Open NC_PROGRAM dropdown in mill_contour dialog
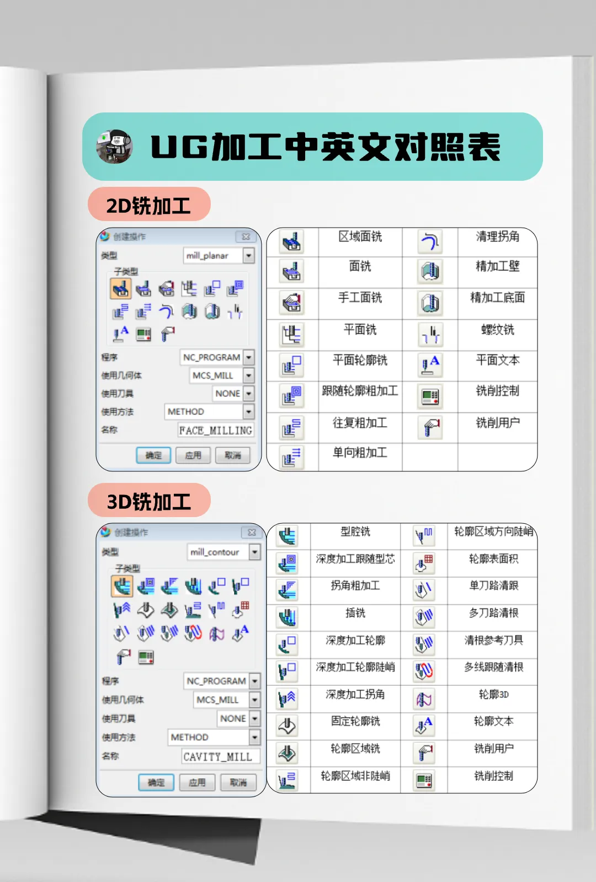This screenshot has width=596, height=882. [254, 681]
